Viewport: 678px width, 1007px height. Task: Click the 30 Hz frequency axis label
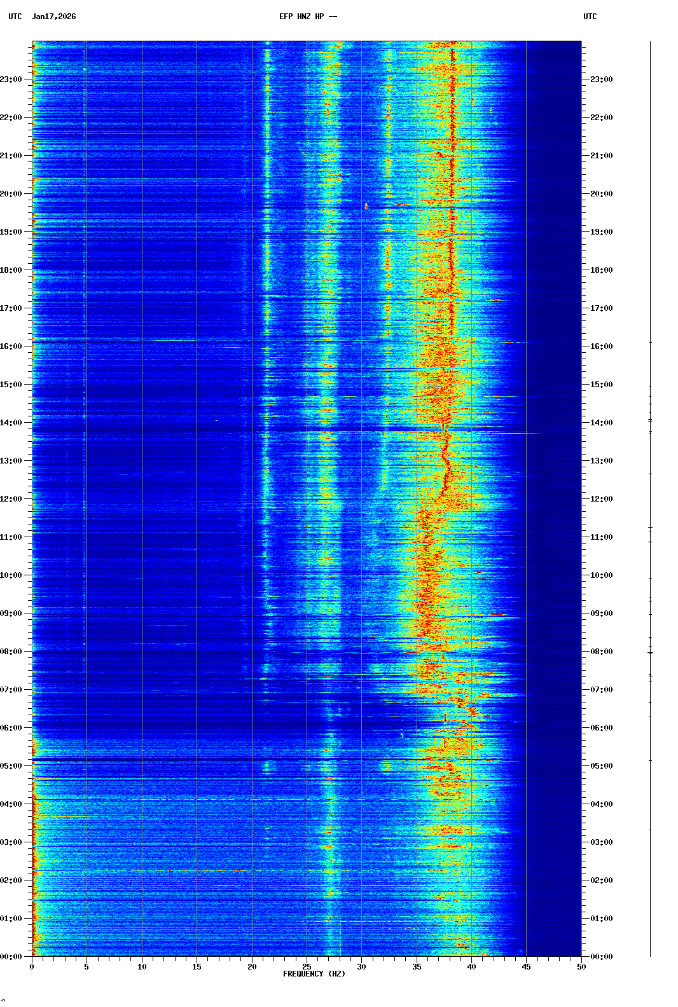click(361, 967)
